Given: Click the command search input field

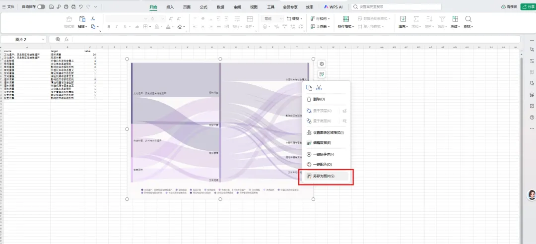Looking at the screenshot, I should click(397, 6).
